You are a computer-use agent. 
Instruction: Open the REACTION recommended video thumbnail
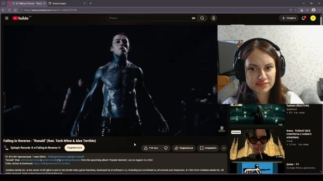click(257, 115)
